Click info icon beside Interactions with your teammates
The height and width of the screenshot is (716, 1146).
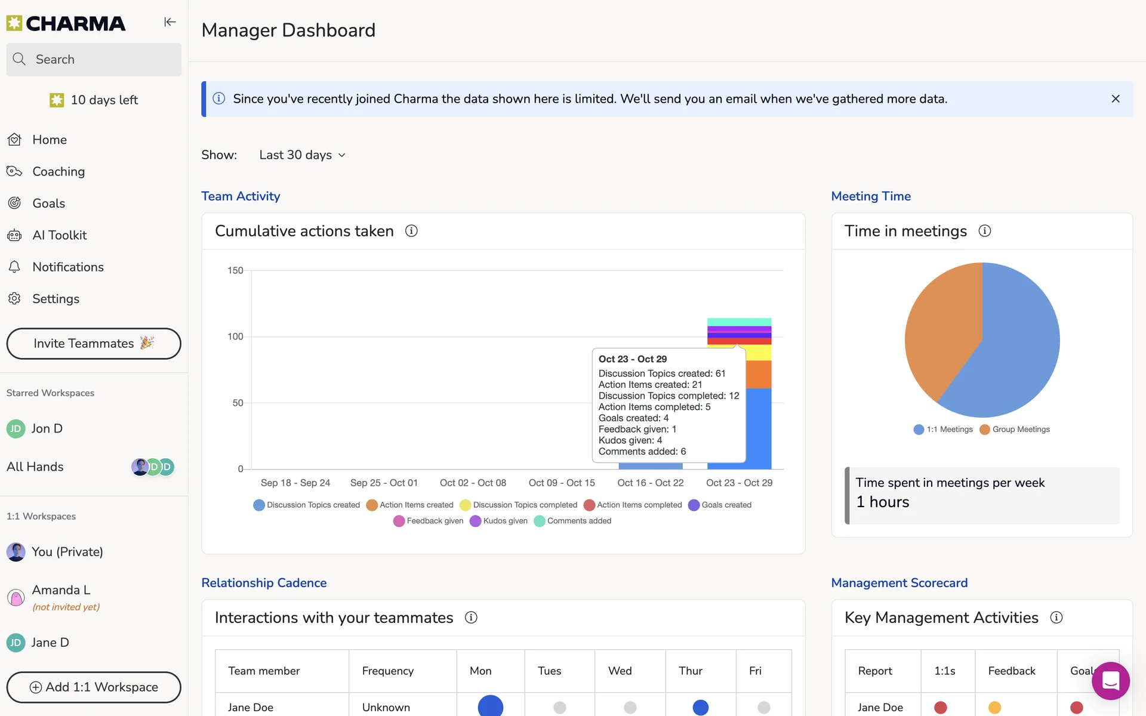click(471, 618)
